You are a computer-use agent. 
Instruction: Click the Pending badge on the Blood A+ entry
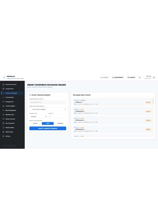(x=148, y=102)
